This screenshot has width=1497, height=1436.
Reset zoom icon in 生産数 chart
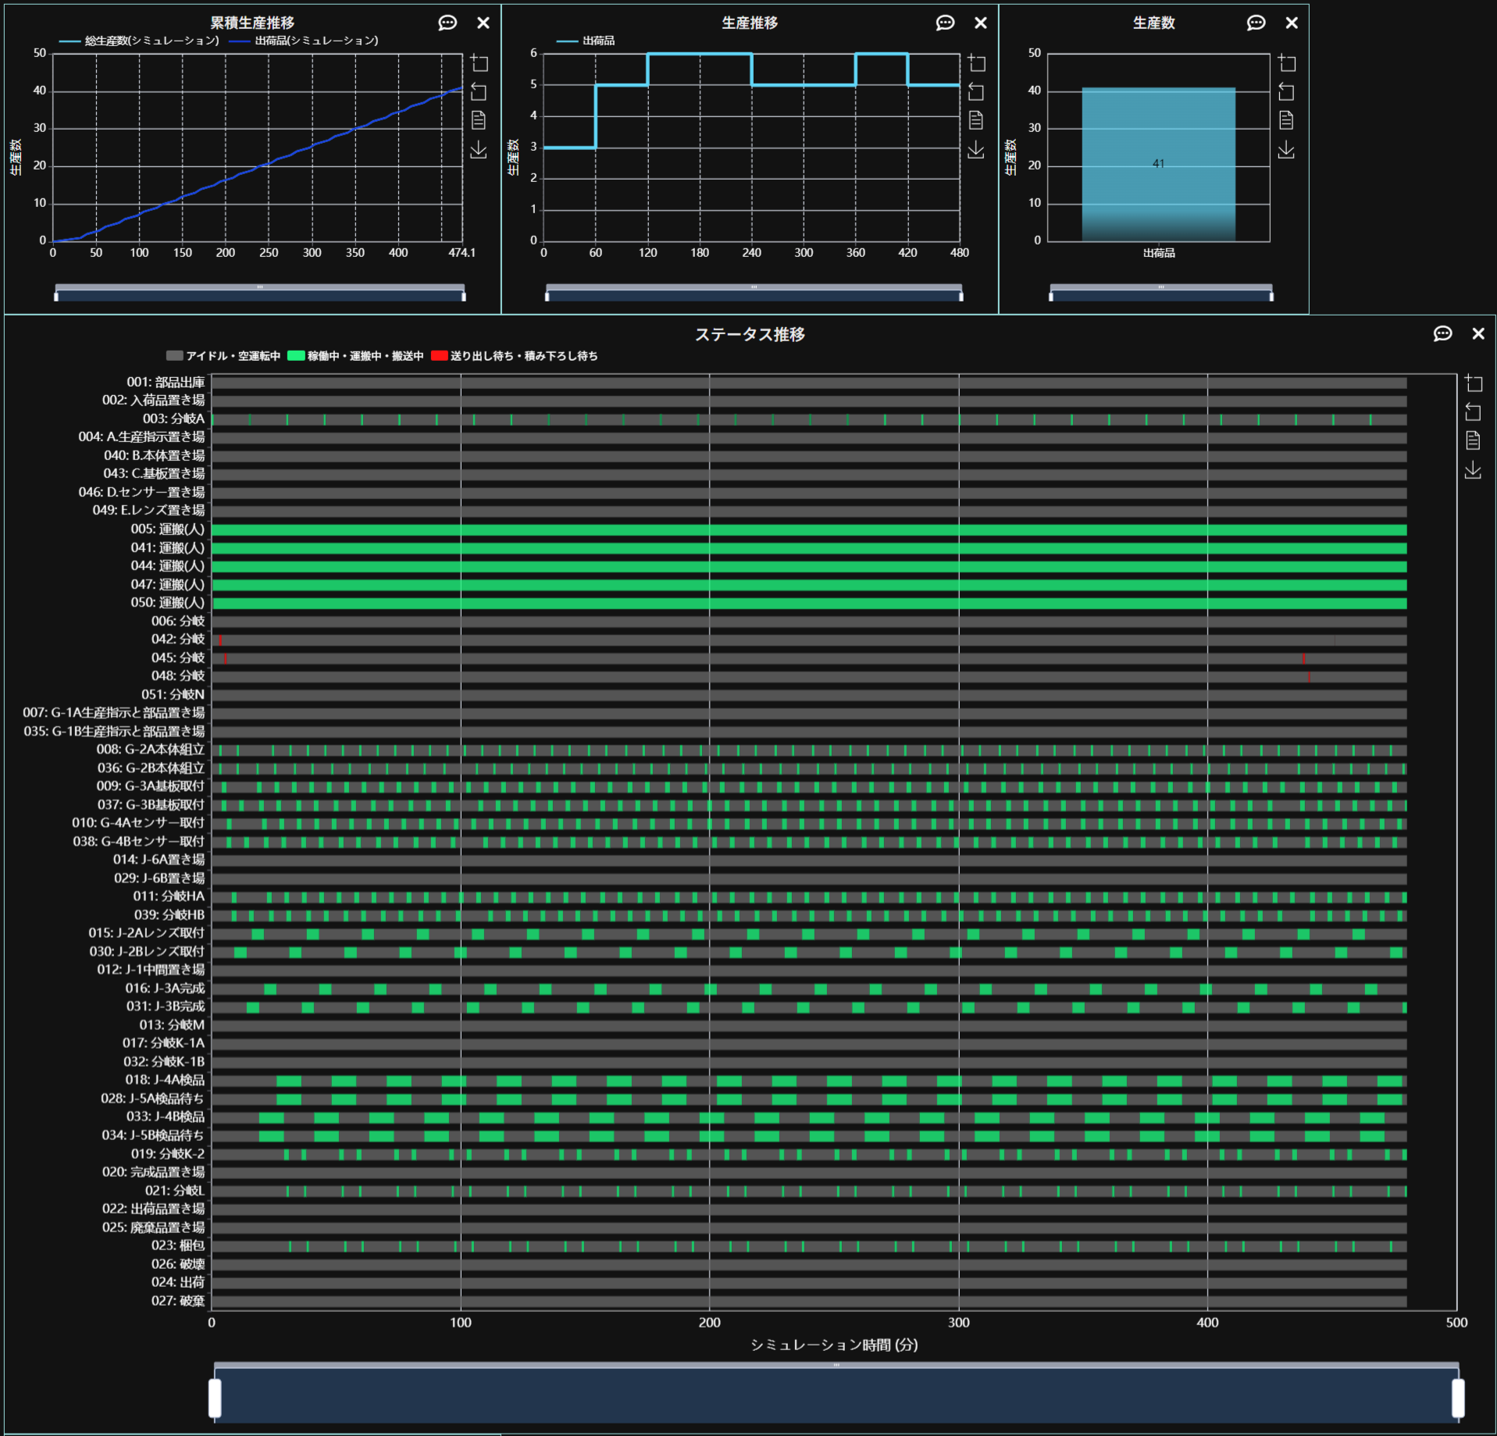(x=1285, y=92)
